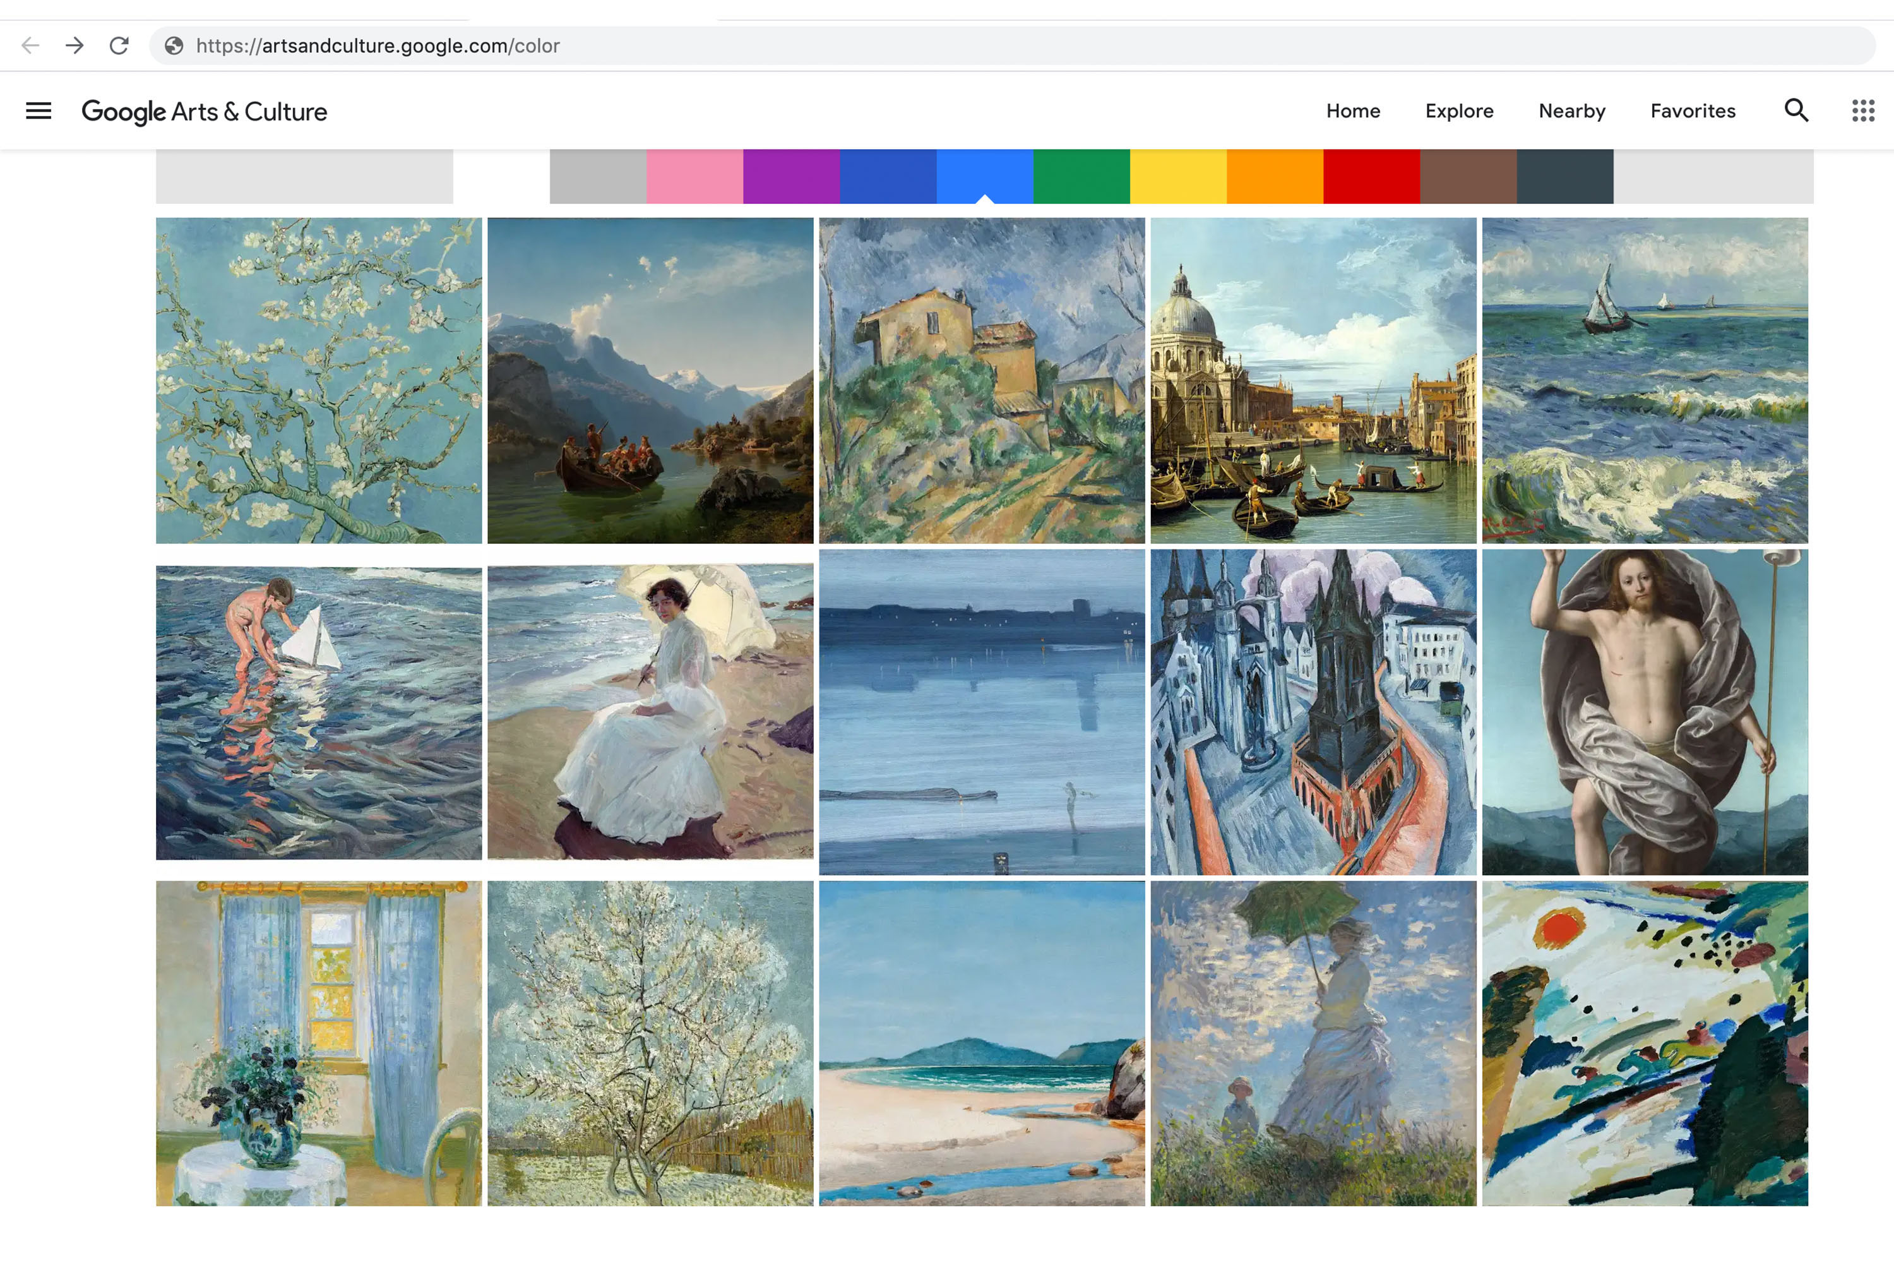This screenshot has width=1894, height=1265.
Task: Go to the Explore section
Action: [1458, 111]
